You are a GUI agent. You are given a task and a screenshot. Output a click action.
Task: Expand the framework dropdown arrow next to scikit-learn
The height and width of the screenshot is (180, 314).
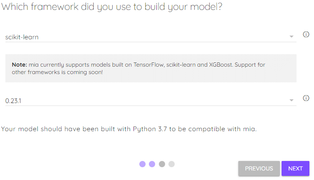point(292,36)
